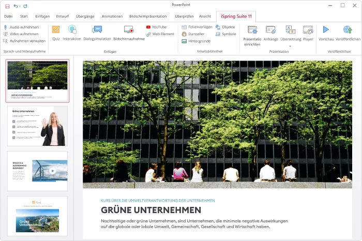Minimize the PowerPoint window
The image size is (362, 241).
point(330,6)
